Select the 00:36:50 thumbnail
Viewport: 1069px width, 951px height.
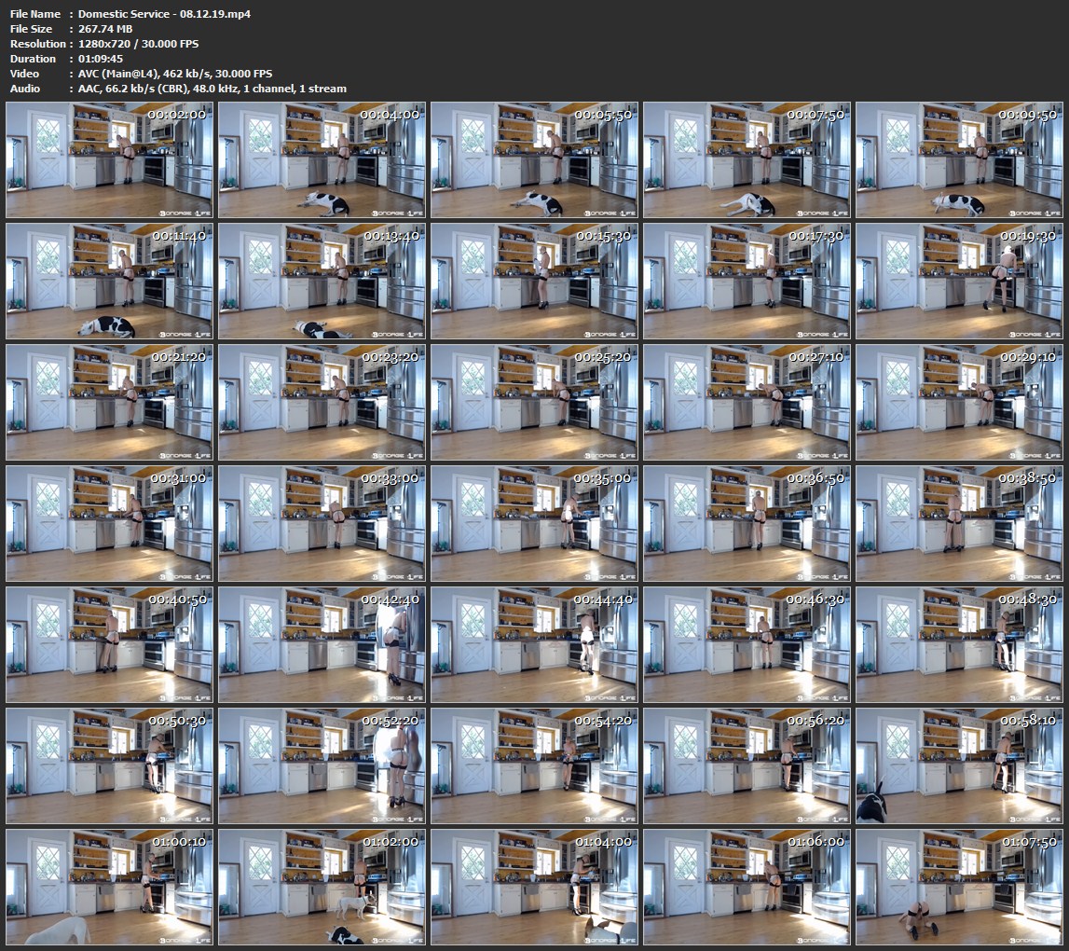tap(747, 524)
